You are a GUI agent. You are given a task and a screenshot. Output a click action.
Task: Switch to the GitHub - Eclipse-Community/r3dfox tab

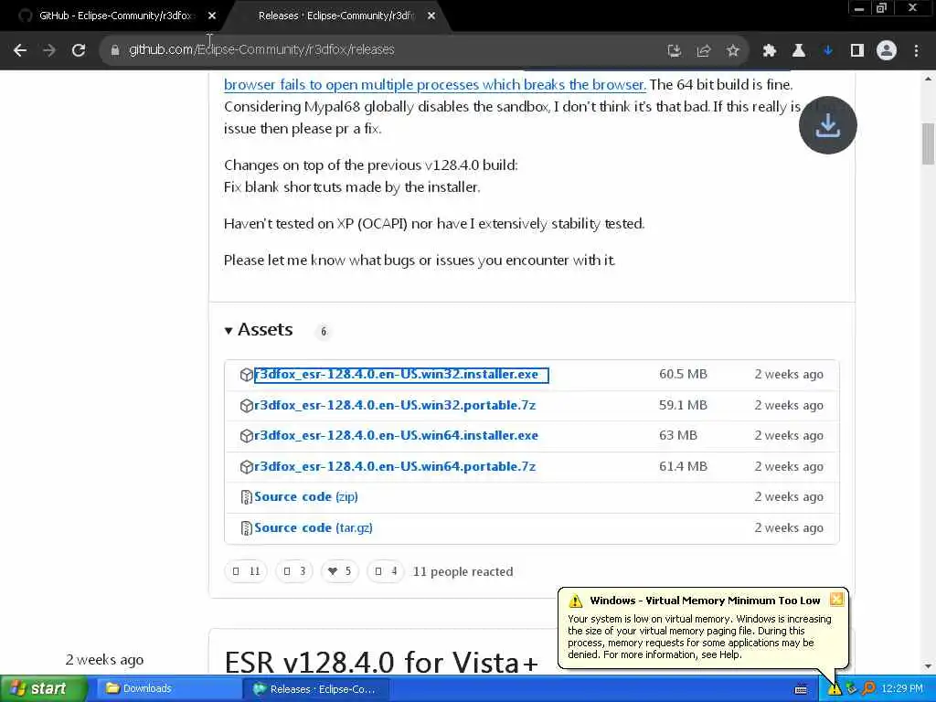click(x=113, y=16)
